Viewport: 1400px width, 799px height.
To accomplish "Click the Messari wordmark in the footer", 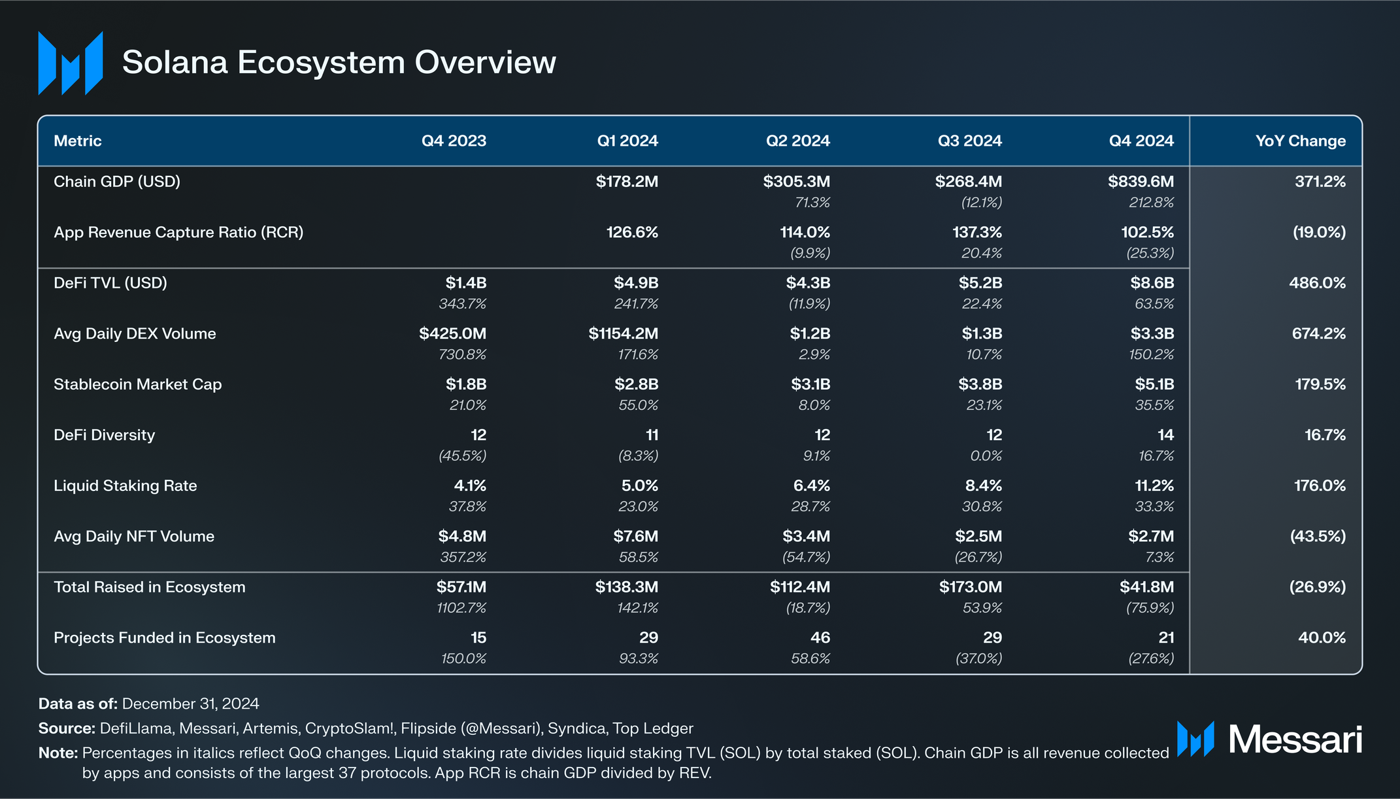I will click(1295, 739).
